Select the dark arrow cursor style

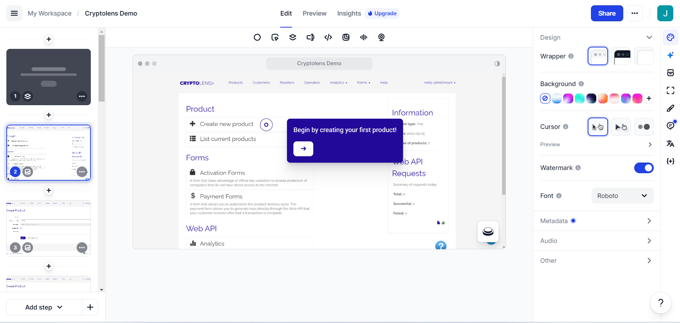(621, 127)
